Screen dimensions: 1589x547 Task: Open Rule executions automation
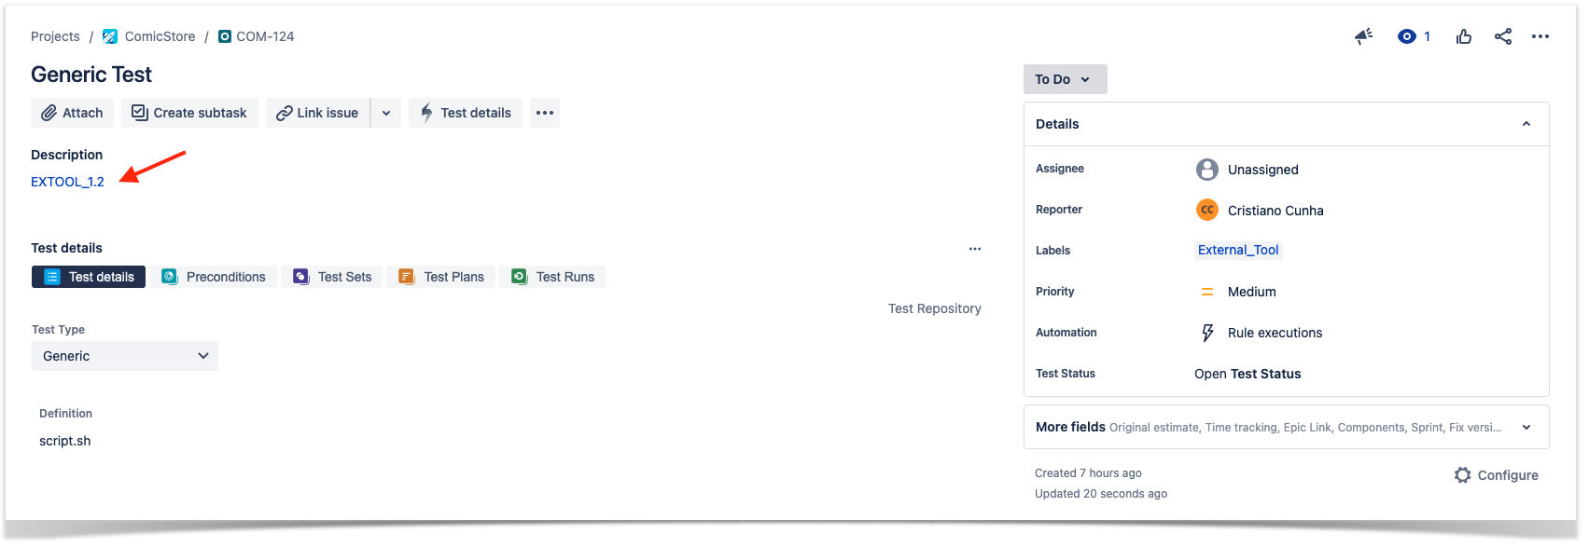point(1275,333)
